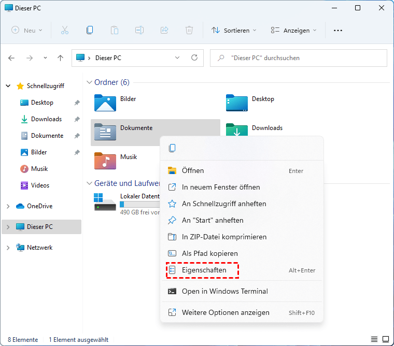Click the Paste clipboard icon in toolbar
Screen dimensions: 394x346
[x=115, y=31]
